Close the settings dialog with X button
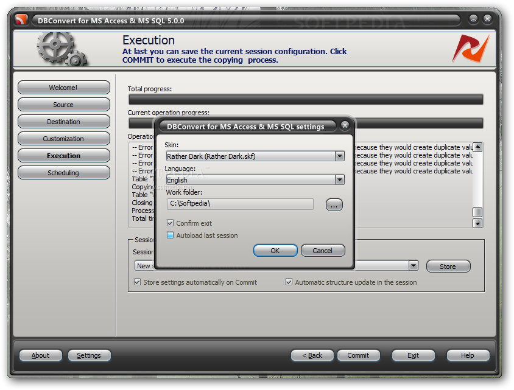The width and height of the screenshot is (514, 390). coord(345,125)
